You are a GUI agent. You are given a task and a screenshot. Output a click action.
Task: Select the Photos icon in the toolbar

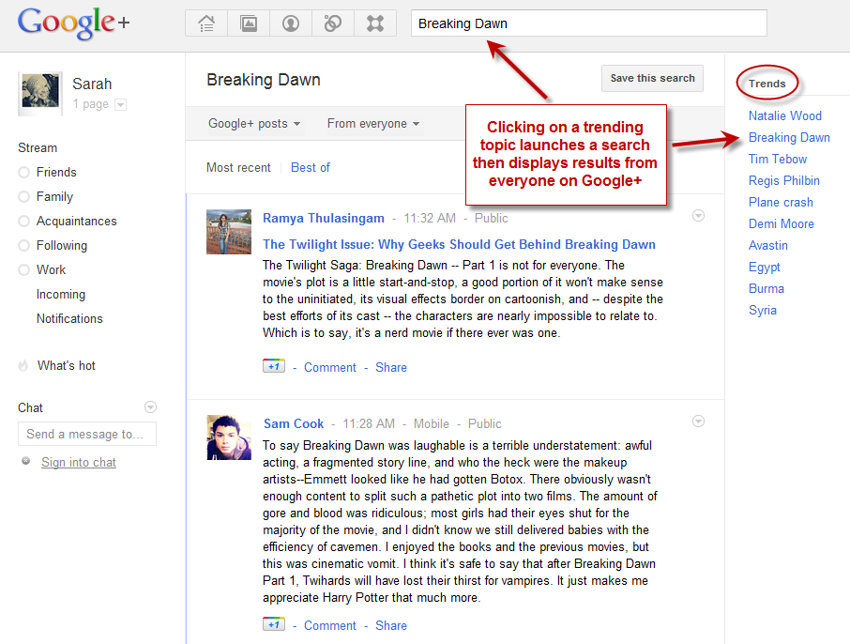tap(249, 23)
